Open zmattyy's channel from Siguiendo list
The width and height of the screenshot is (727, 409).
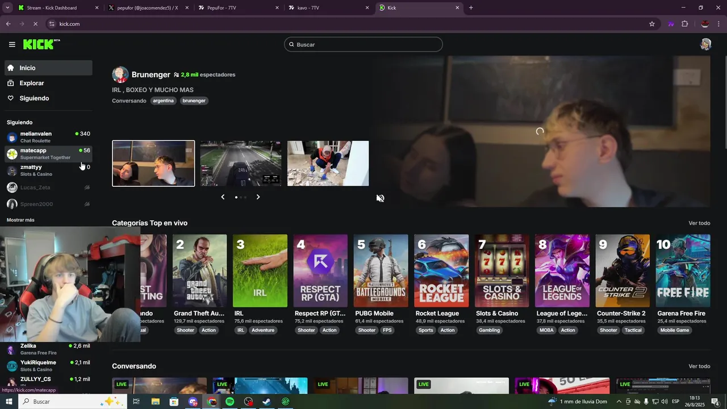49,170
